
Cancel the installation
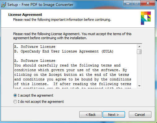tap(140, 115)
